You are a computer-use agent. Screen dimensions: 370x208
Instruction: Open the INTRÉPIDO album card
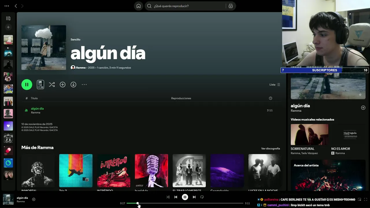pos(114,172)
